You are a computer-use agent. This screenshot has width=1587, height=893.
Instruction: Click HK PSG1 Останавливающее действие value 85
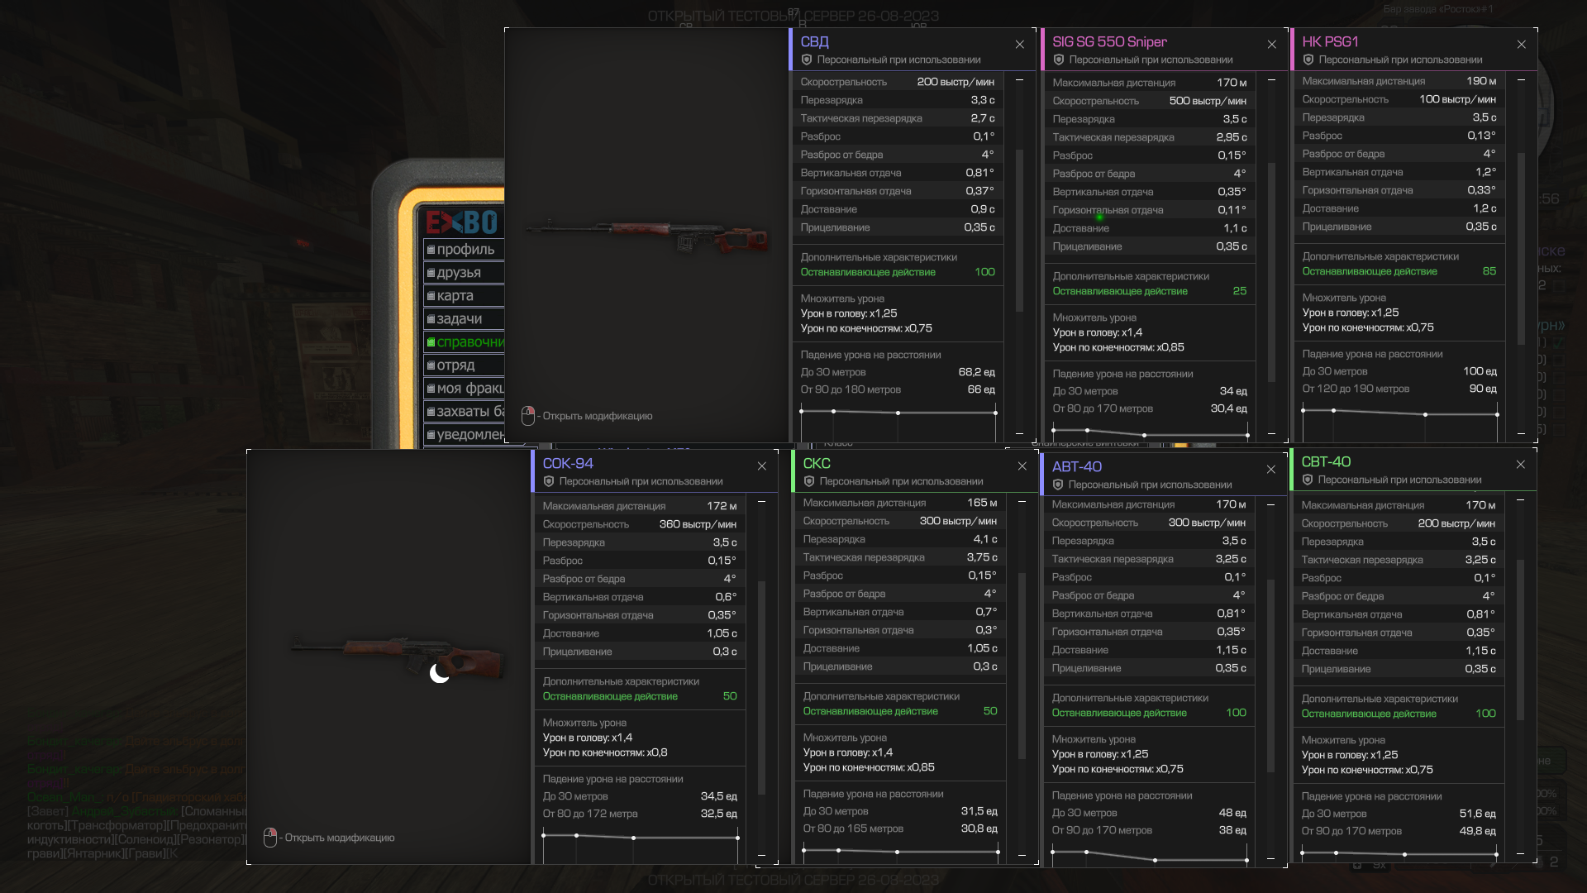tap(1489, 271)
